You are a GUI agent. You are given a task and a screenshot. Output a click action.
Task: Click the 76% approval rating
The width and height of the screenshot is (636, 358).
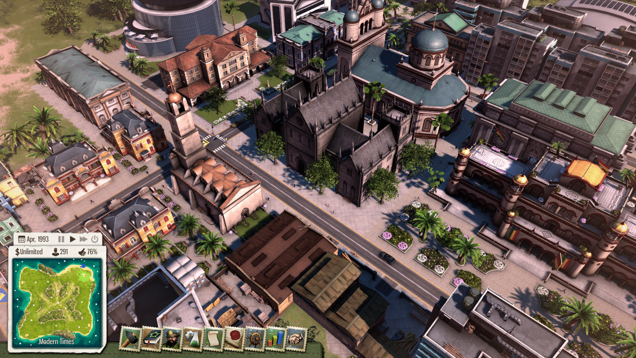point(92,252)
